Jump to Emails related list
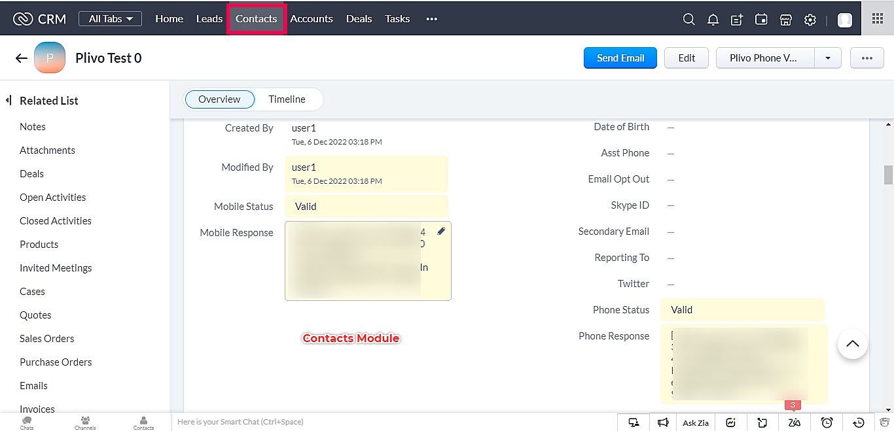 click(33, 386)
